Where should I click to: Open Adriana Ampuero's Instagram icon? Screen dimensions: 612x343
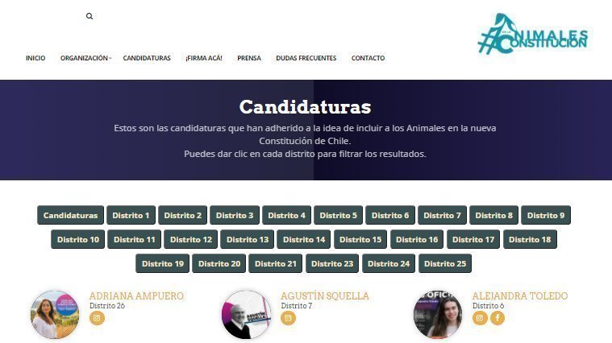[97, 318]
